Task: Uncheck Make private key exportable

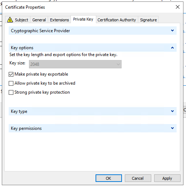Action: (11, 74)
